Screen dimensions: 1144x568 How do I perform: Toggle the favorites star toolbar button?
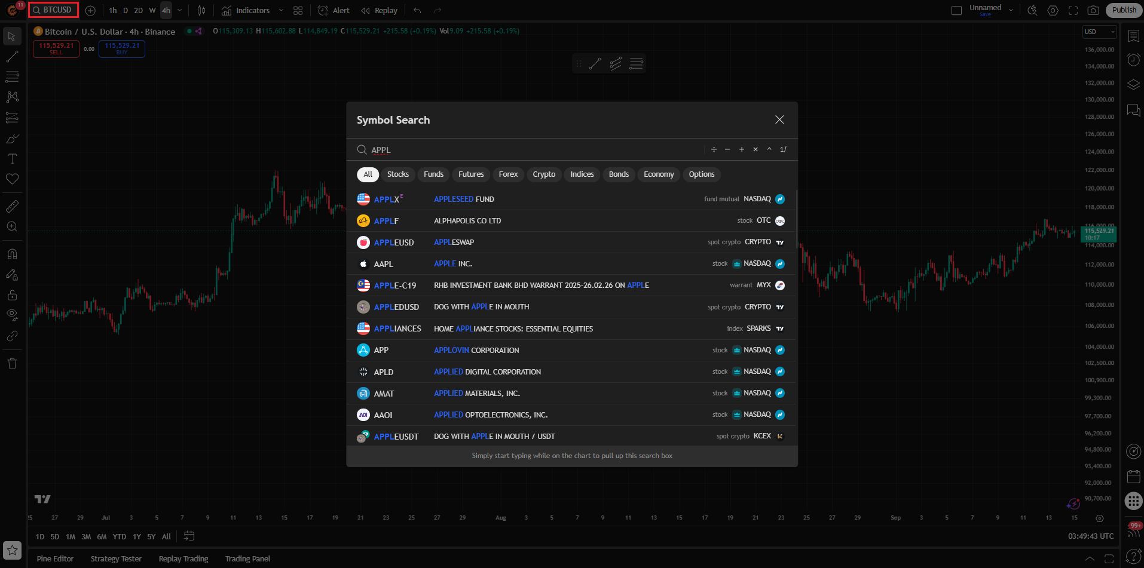12,551
